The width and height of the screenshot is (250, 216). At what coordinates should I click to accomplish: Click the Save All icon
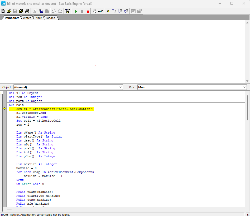coord(21,11)
